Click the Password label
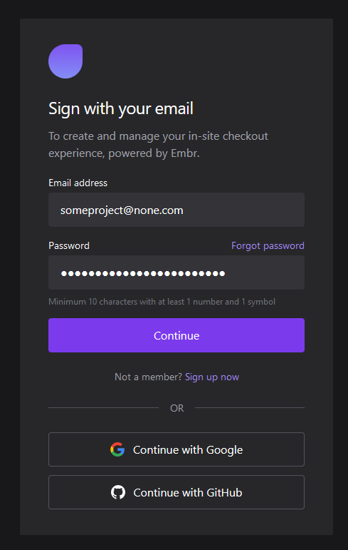The width and height of the screenshot is (348, 550). tap(69, 245)
